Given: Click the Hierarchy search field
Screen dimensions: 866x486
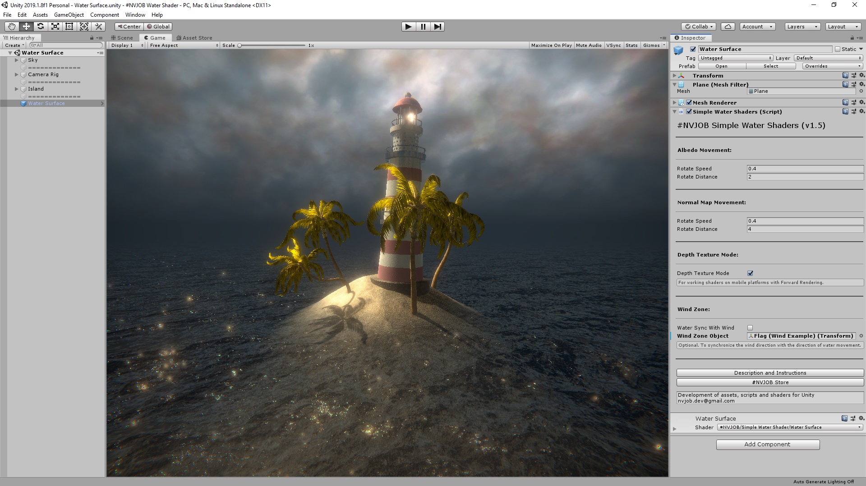Looking at the screenshot, I should click(x=65, y=45).
